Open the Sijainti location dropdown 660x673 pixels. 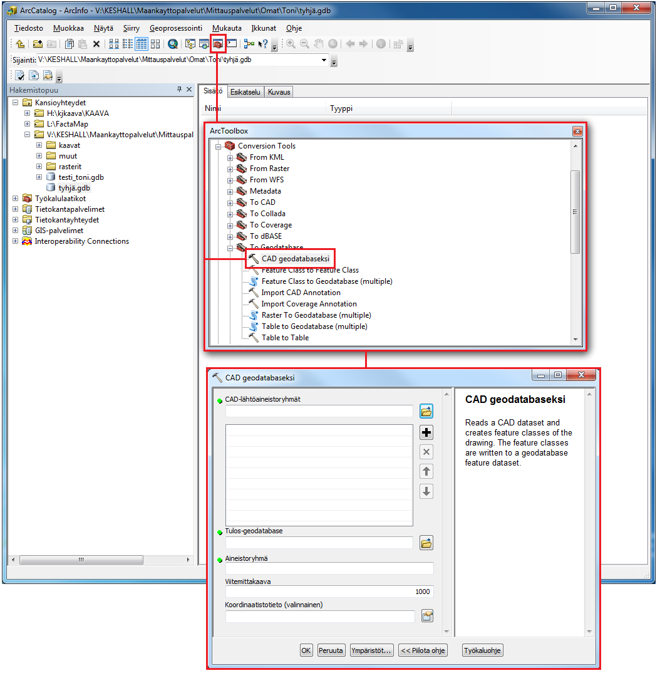(324, 60)
